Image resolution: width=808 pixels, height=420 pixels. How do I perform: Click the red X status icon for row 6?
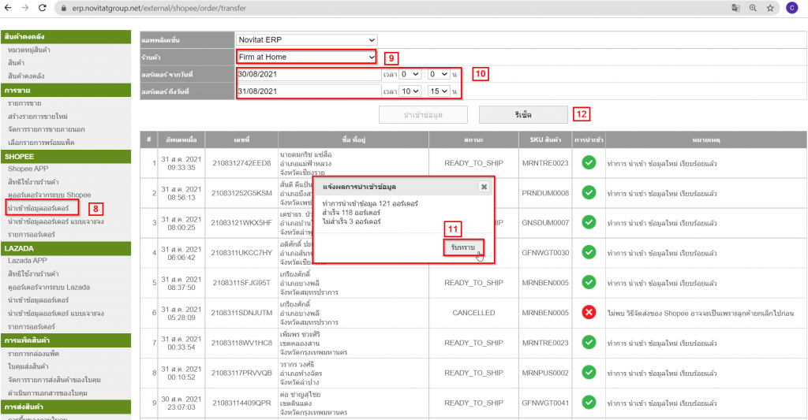click(588, 312)
